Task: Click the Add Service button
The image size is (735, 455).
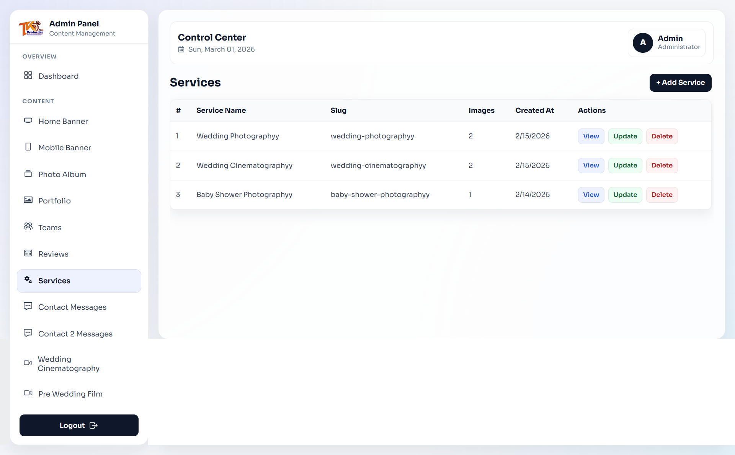Action: click(x=680, y=83)
